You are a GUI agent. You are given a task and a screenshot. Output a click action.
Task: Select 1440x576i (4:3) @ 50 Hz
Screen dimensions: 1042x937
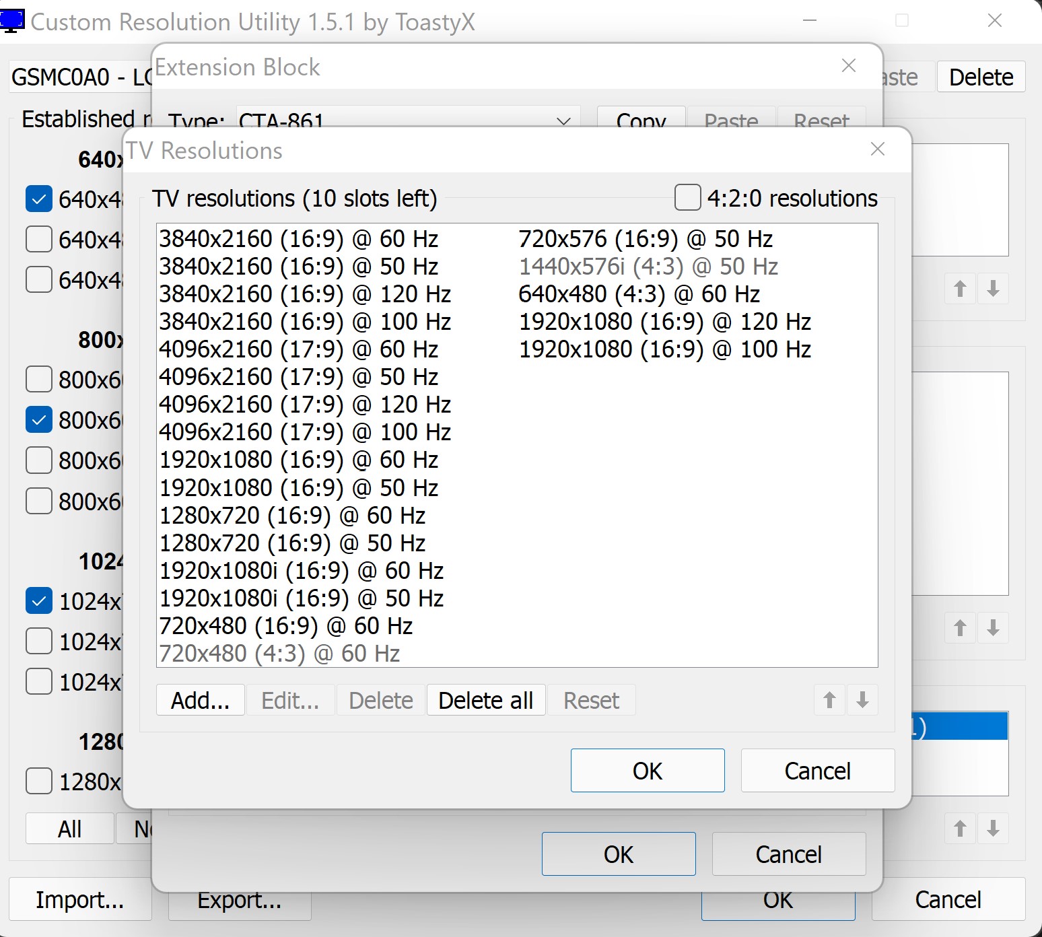648,267
